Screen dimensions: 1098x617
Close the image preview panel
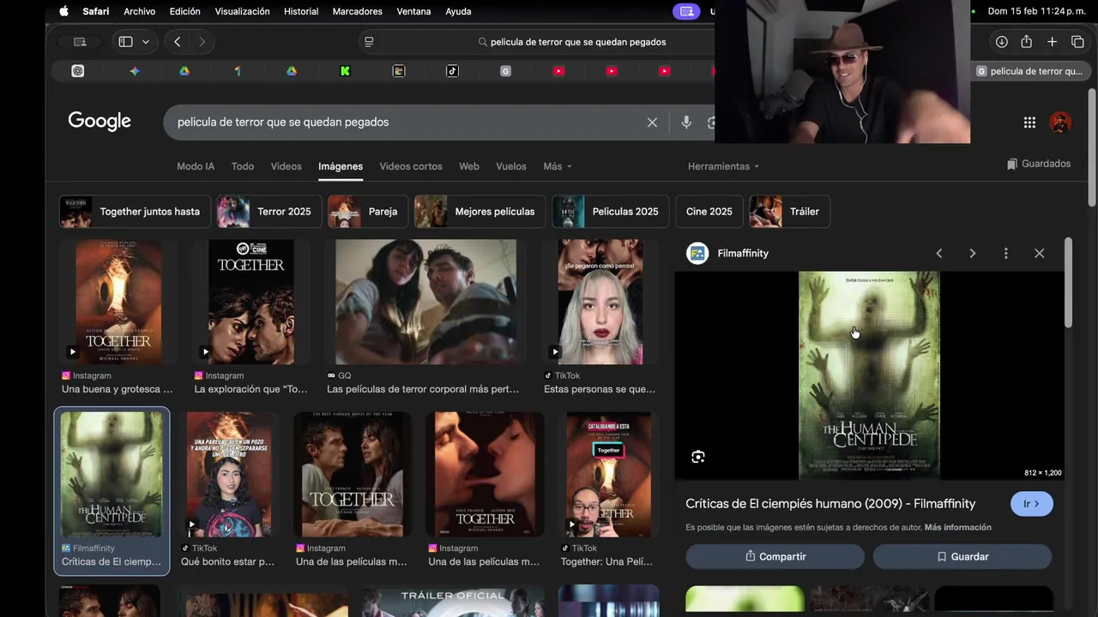(1040, 254)
